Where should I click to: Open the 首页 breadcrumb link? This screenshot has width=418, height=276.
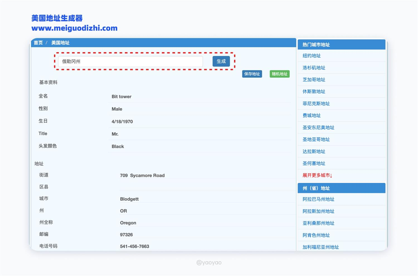[x=38, y=43]
